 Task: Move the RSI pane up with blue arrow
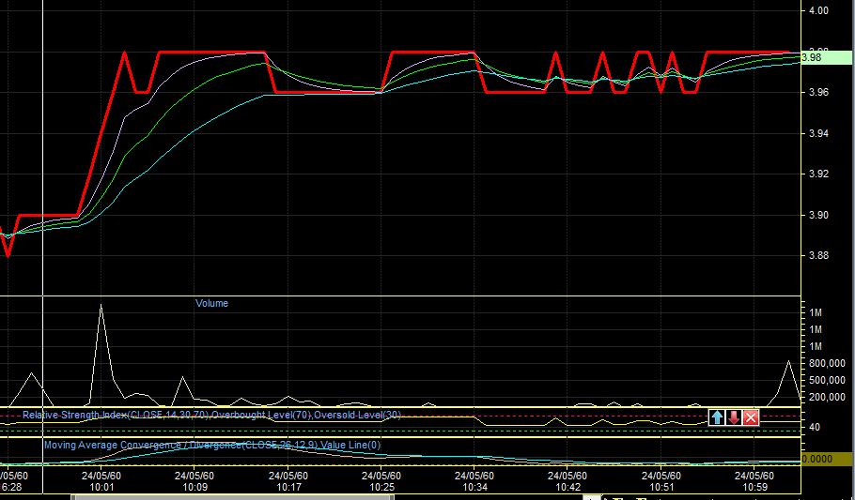[x=717, y=417]
